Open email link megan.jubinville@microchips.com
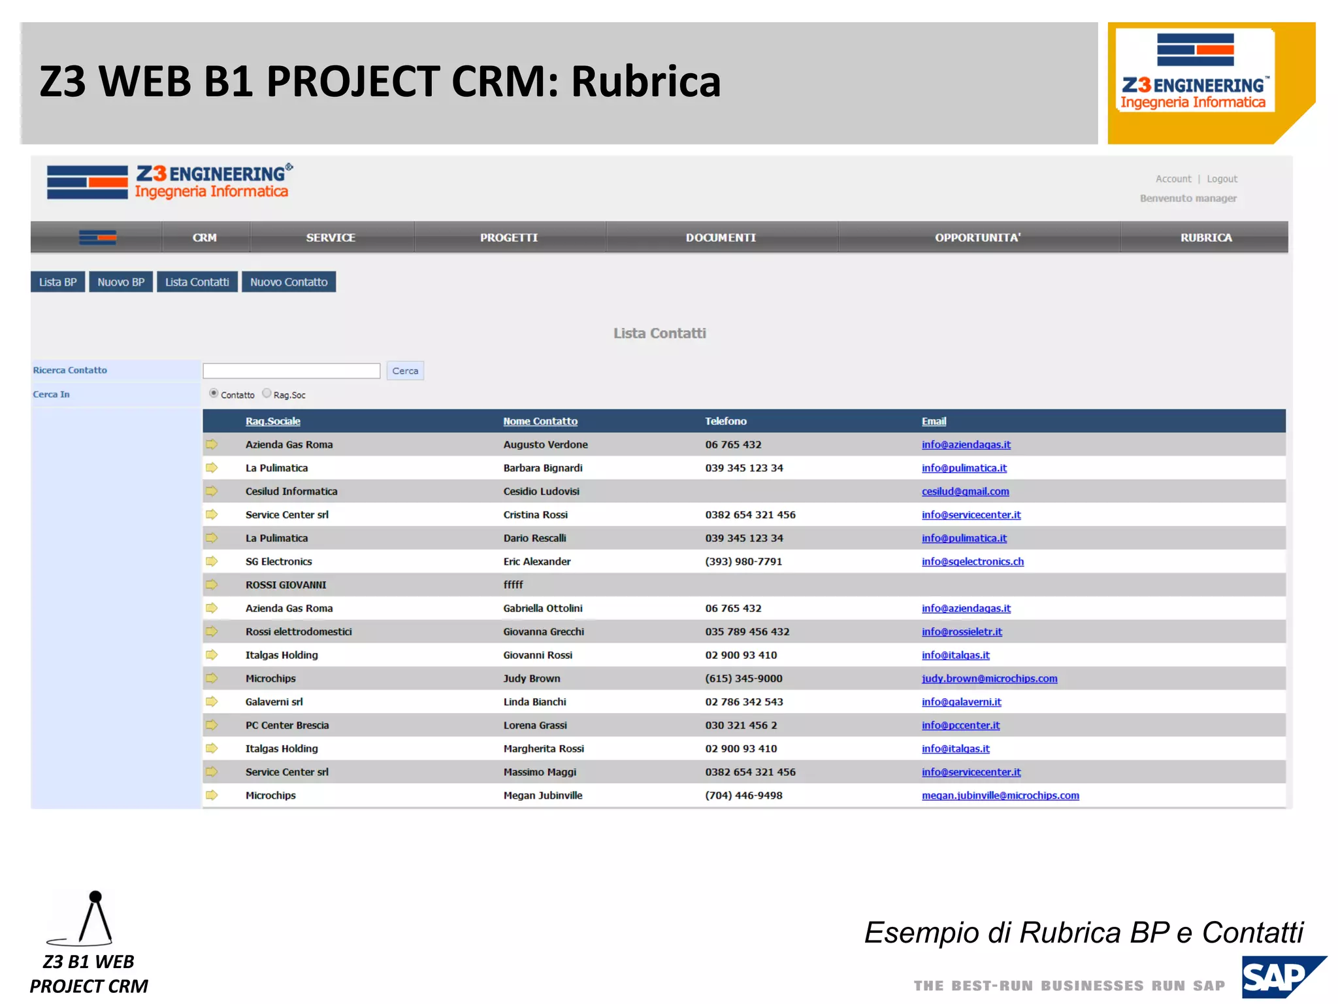 (1000, 795)
